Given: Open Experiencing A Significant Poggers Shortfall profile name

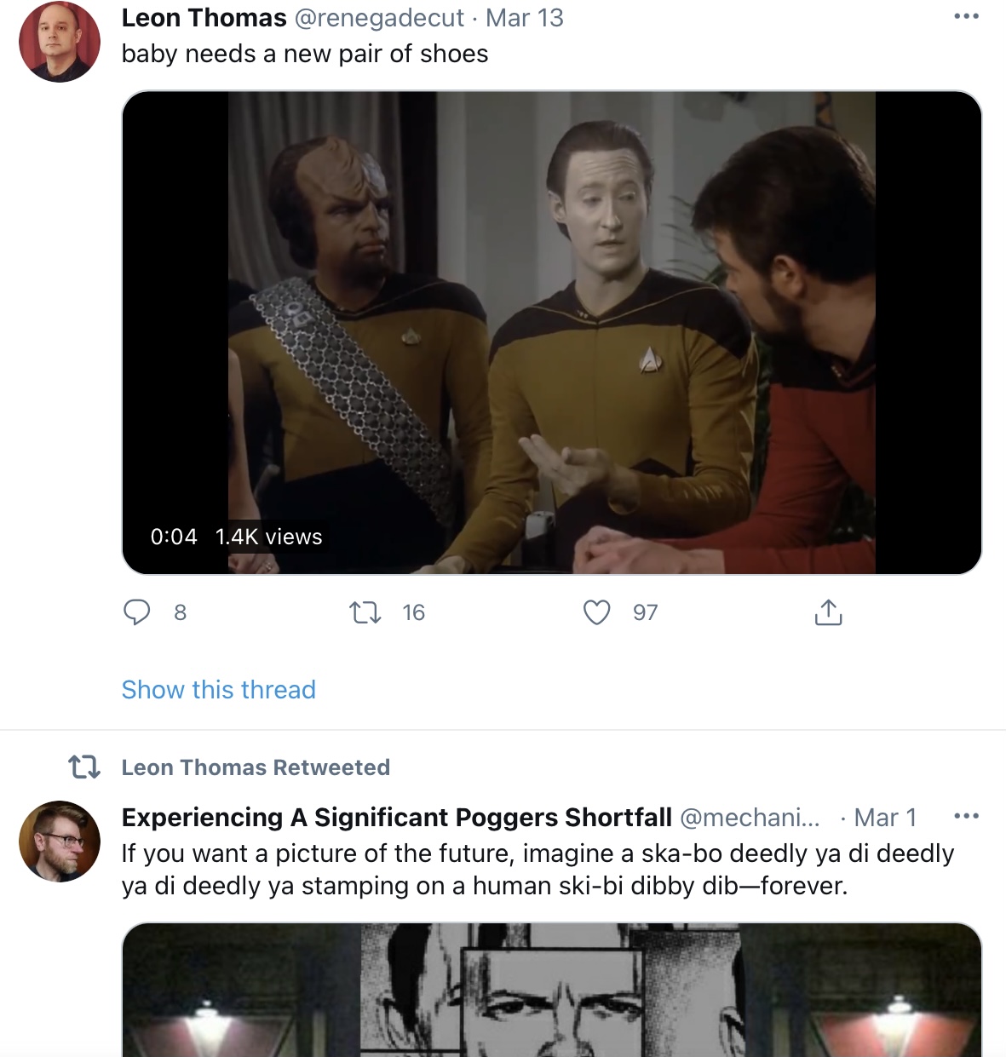Looking at the screenshot, I should 397,818.
